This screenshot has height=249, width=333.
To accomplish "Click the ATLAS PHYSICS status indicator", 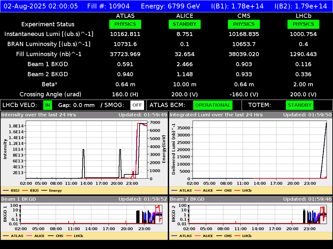I will click(125, 24).
